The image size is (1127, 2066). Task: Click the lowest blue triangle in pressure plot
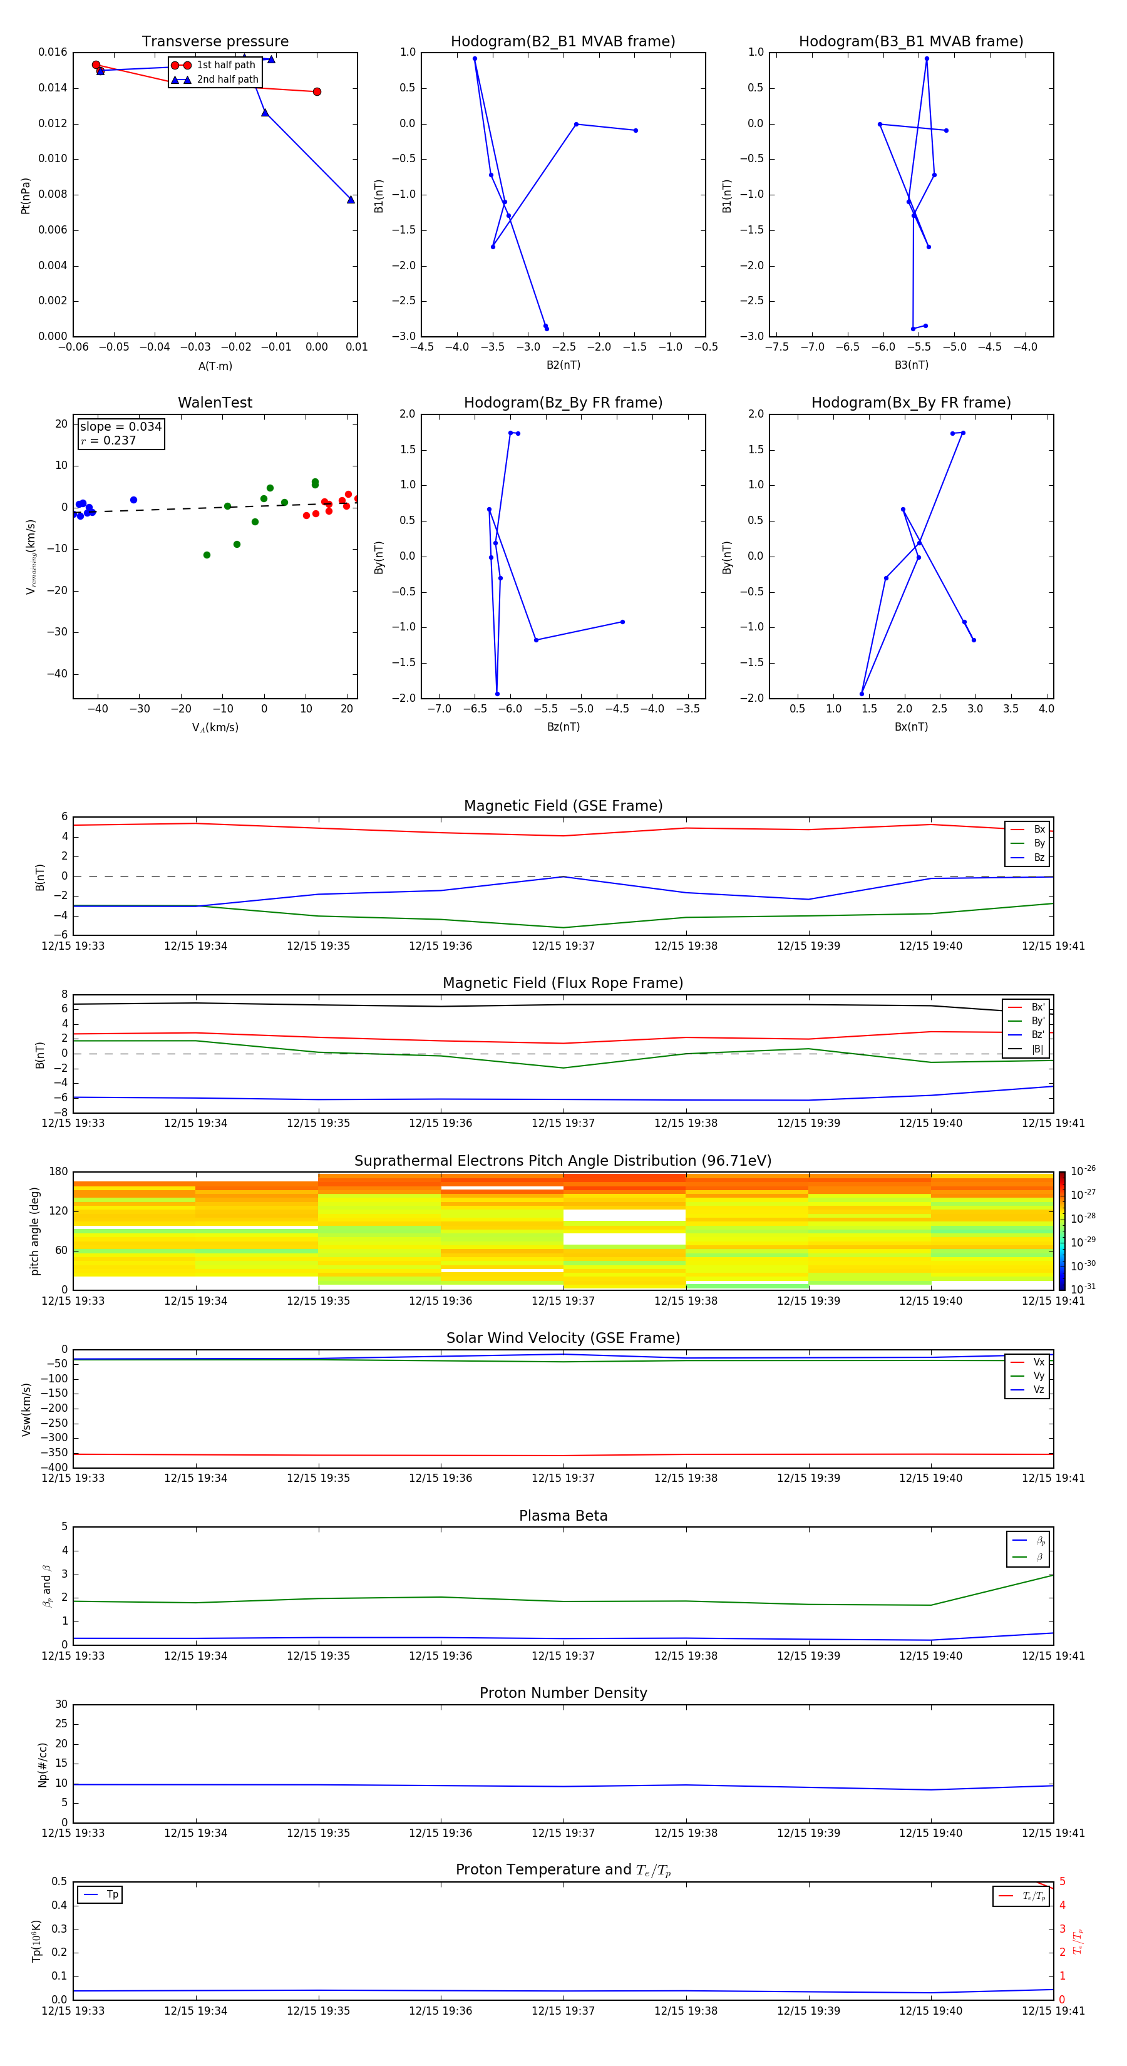coord(351,199)
